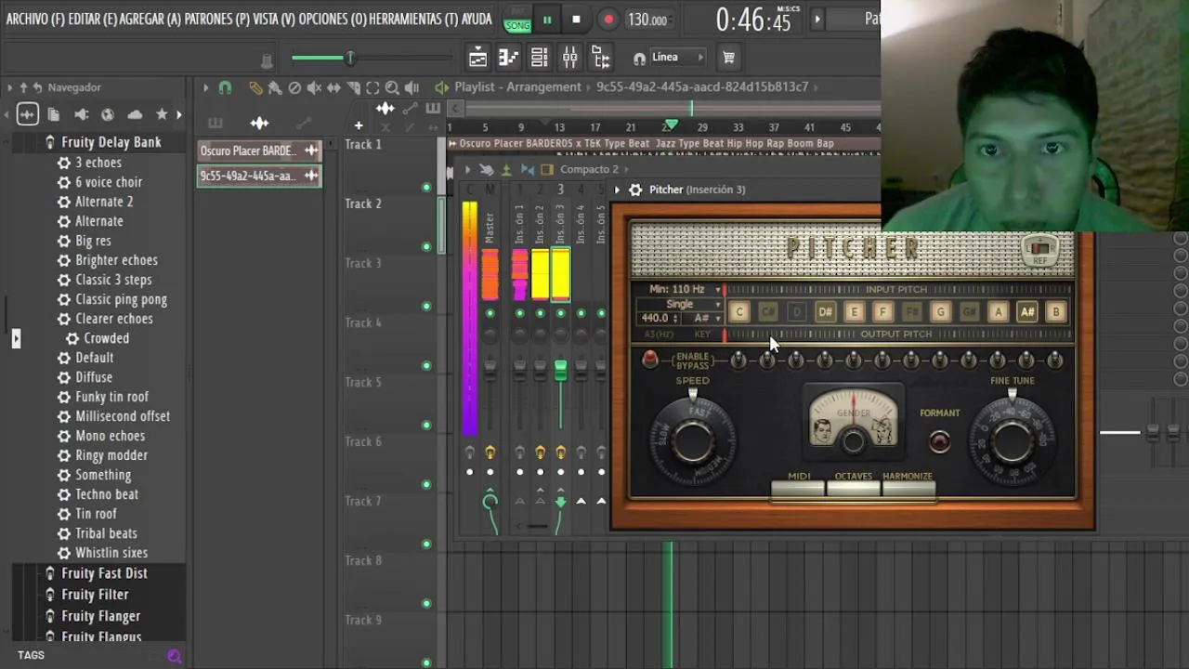This screenshot has height=669, width=1189.
Task: Click the Pitcher plugin gear settings icon
Action: pyautogui.click(x=635, y=190)
